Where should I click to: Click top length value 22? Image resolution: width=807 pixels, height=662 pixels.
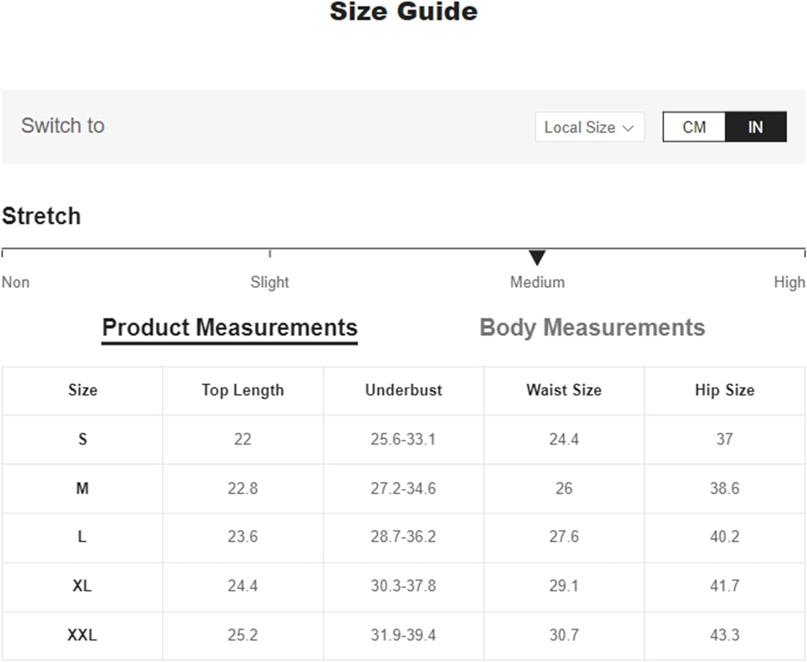(x=243, y=439)
